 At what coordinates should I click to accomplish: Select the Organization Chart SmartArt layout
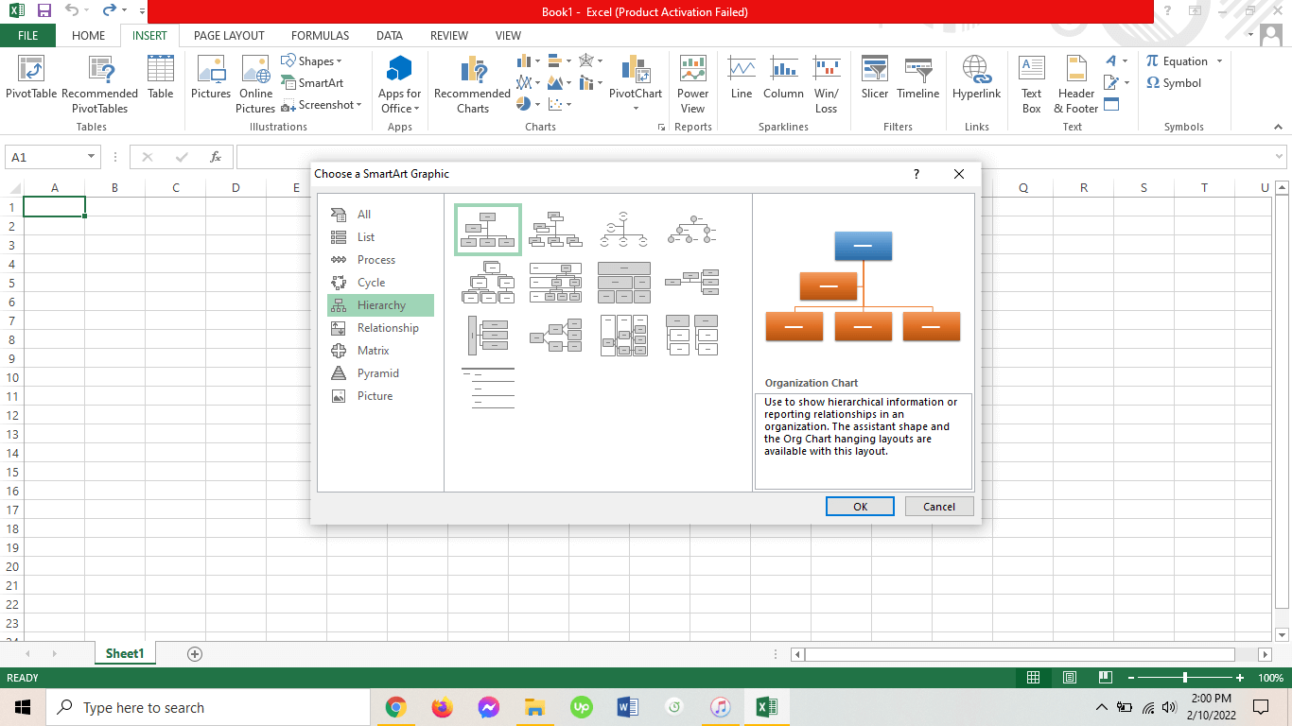click(x=488, y=230)
